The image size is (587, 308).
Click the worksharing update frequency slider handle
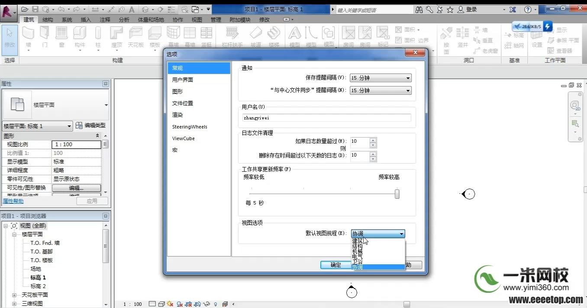(x=397, y=194)
